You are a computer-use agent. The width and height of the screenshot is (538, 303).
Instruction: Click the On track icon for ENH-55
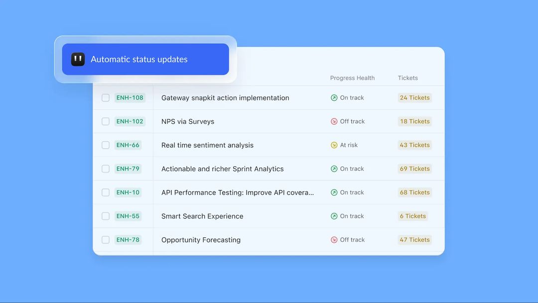click(x=334, y=216)
